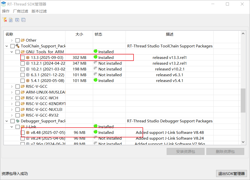Click the package icon of 13.2.1 version
250x180 pixels.
[28, 63]
